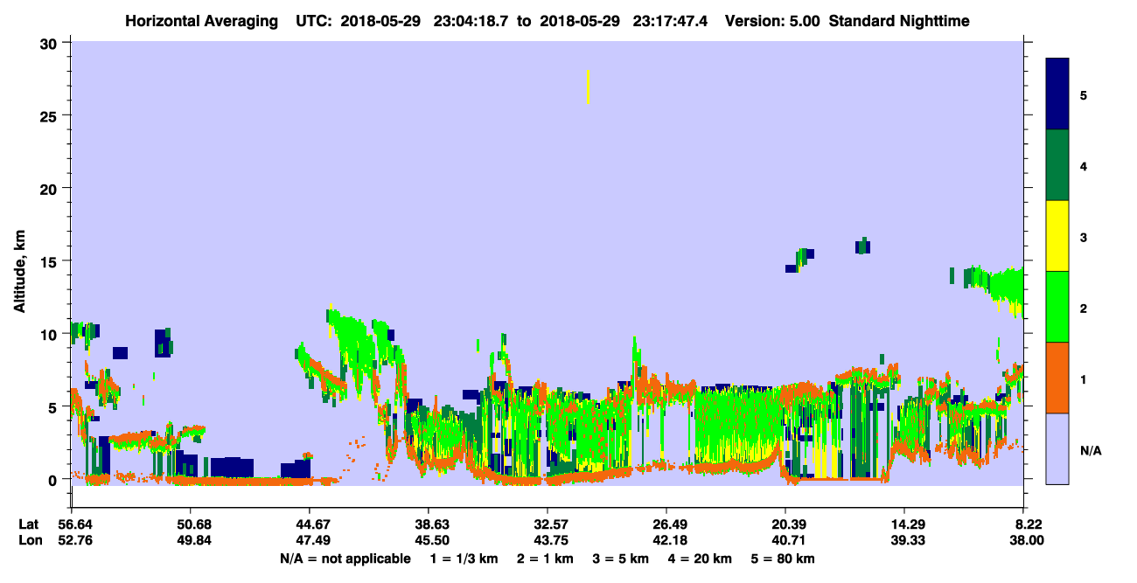This screenshot has width=1137, height=583.
Task: Click latitude value 44.67
Action: (x=310, y=524)
